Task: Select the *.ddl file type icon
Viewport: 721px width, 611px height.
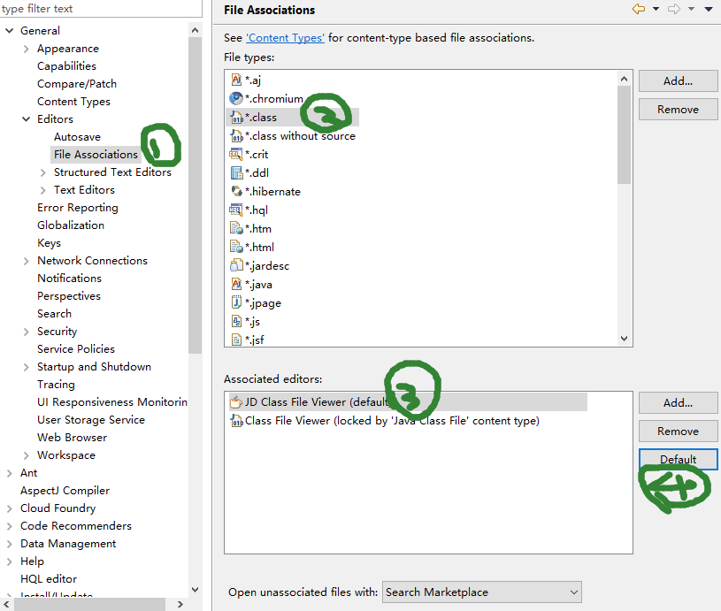Action: [236, 173]
